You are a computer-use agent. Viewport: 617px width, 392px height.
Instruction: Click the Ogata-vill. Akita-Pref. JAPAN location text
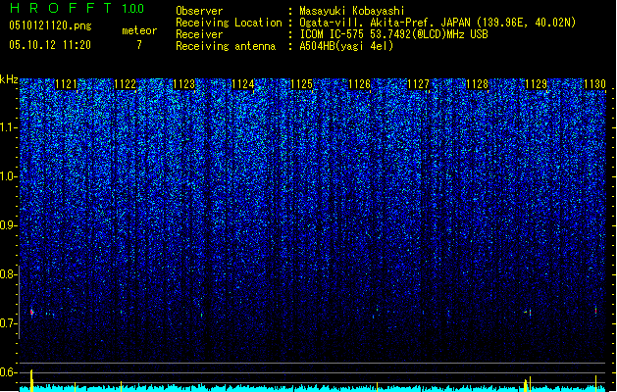click(437, 23)
